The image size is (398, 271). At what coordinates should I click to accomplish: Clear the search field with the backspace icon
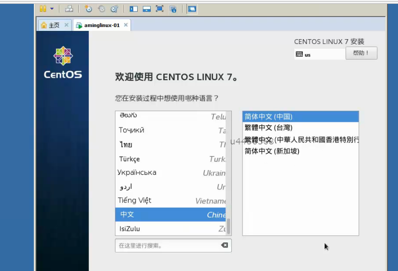[x=225, y=245]
